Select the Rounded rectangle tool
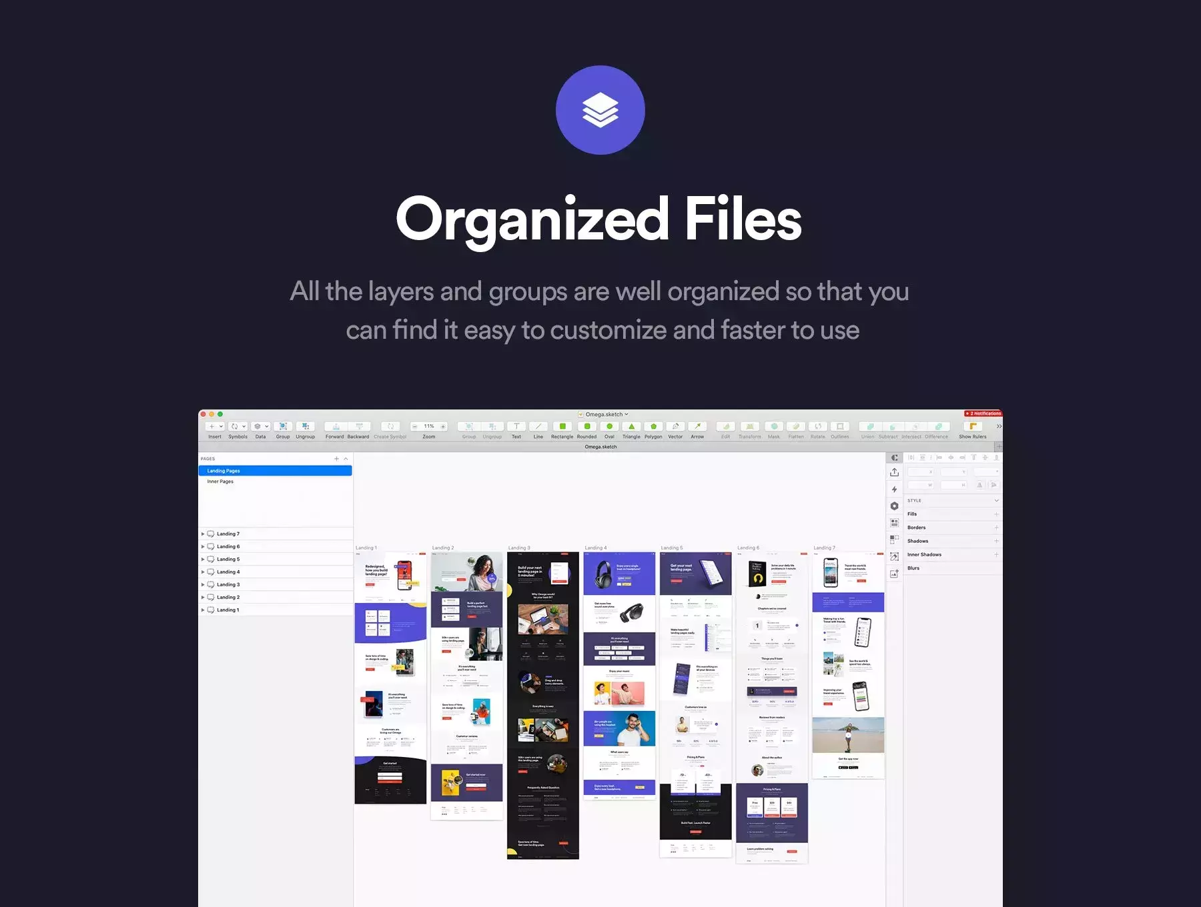Screen dimensions: 1201x907 point(586,426)
